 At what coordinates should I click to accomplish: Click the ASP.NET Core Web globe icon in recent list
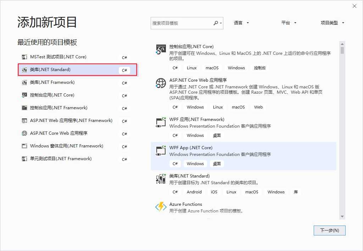point(24,133)
